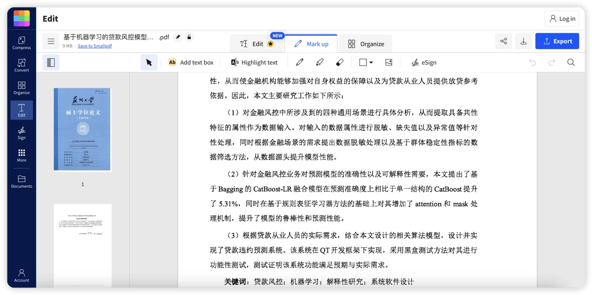
Task: Activate the arrow select cursor tool
Action: tap(149, 63)
